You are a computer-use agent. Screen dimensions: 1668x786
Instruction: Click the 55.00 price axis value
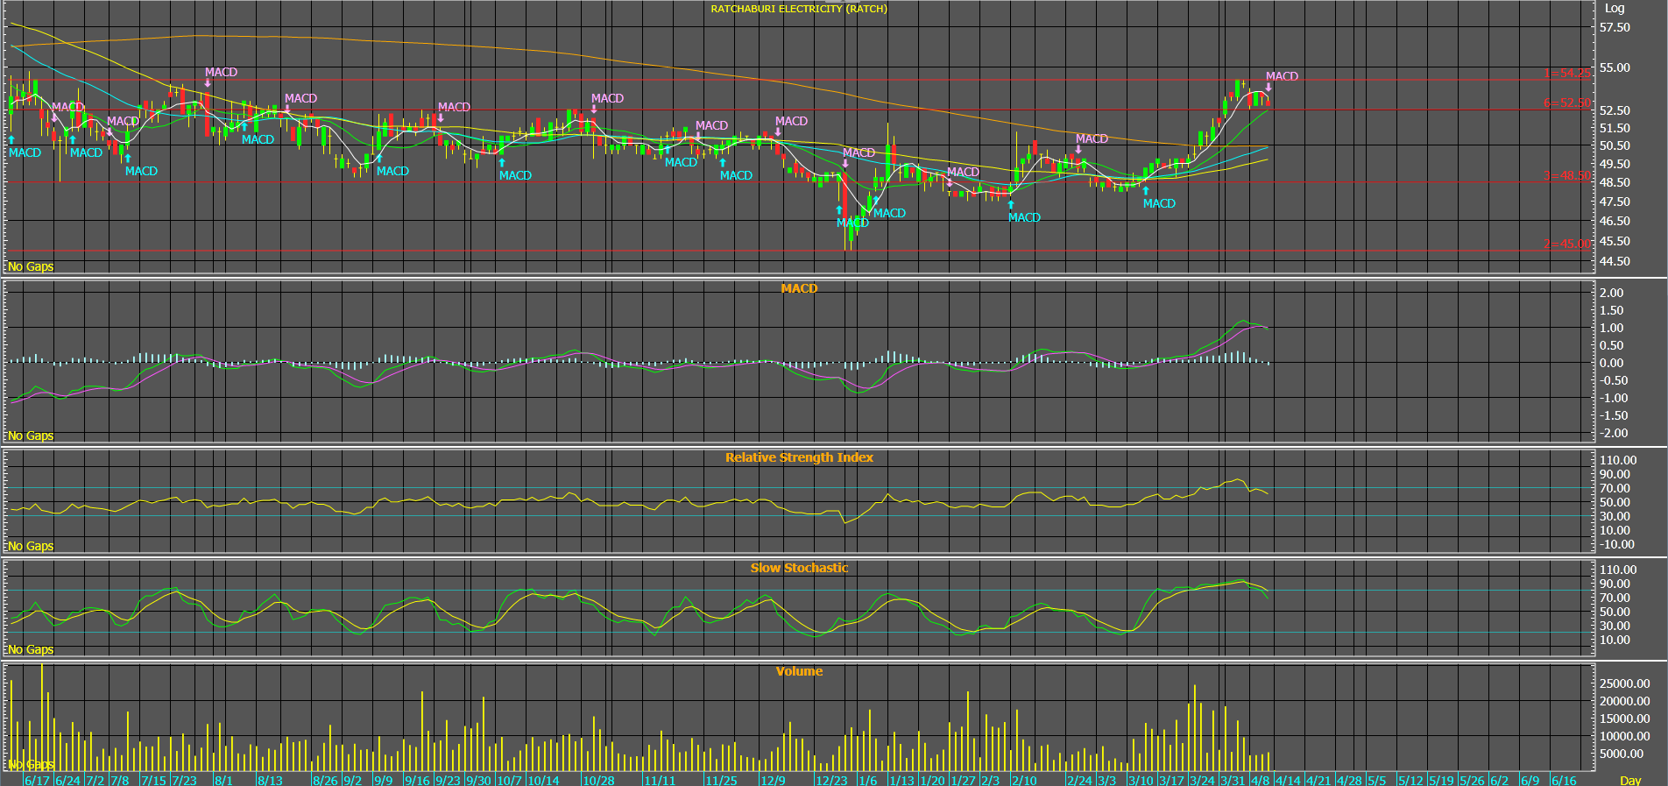[x=1615, y=67]
